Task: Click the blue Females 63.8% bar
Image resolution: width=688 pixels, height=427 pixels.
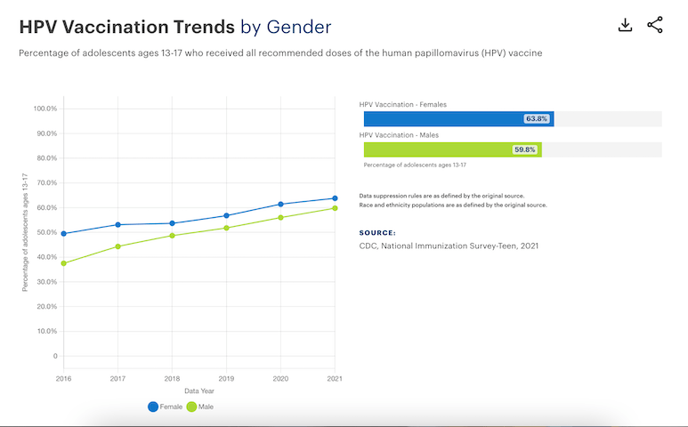Action: (459, 119)
